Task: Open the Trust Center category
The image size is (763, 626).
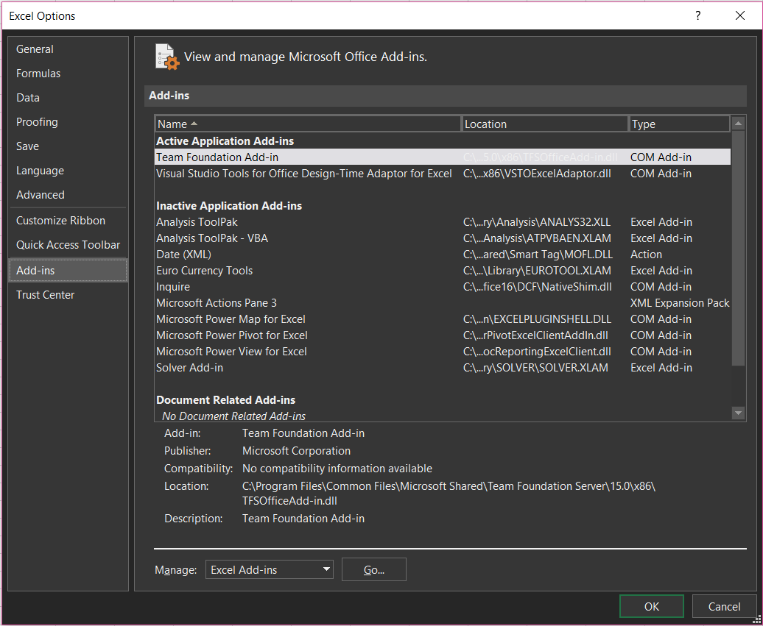Action: 45,295
